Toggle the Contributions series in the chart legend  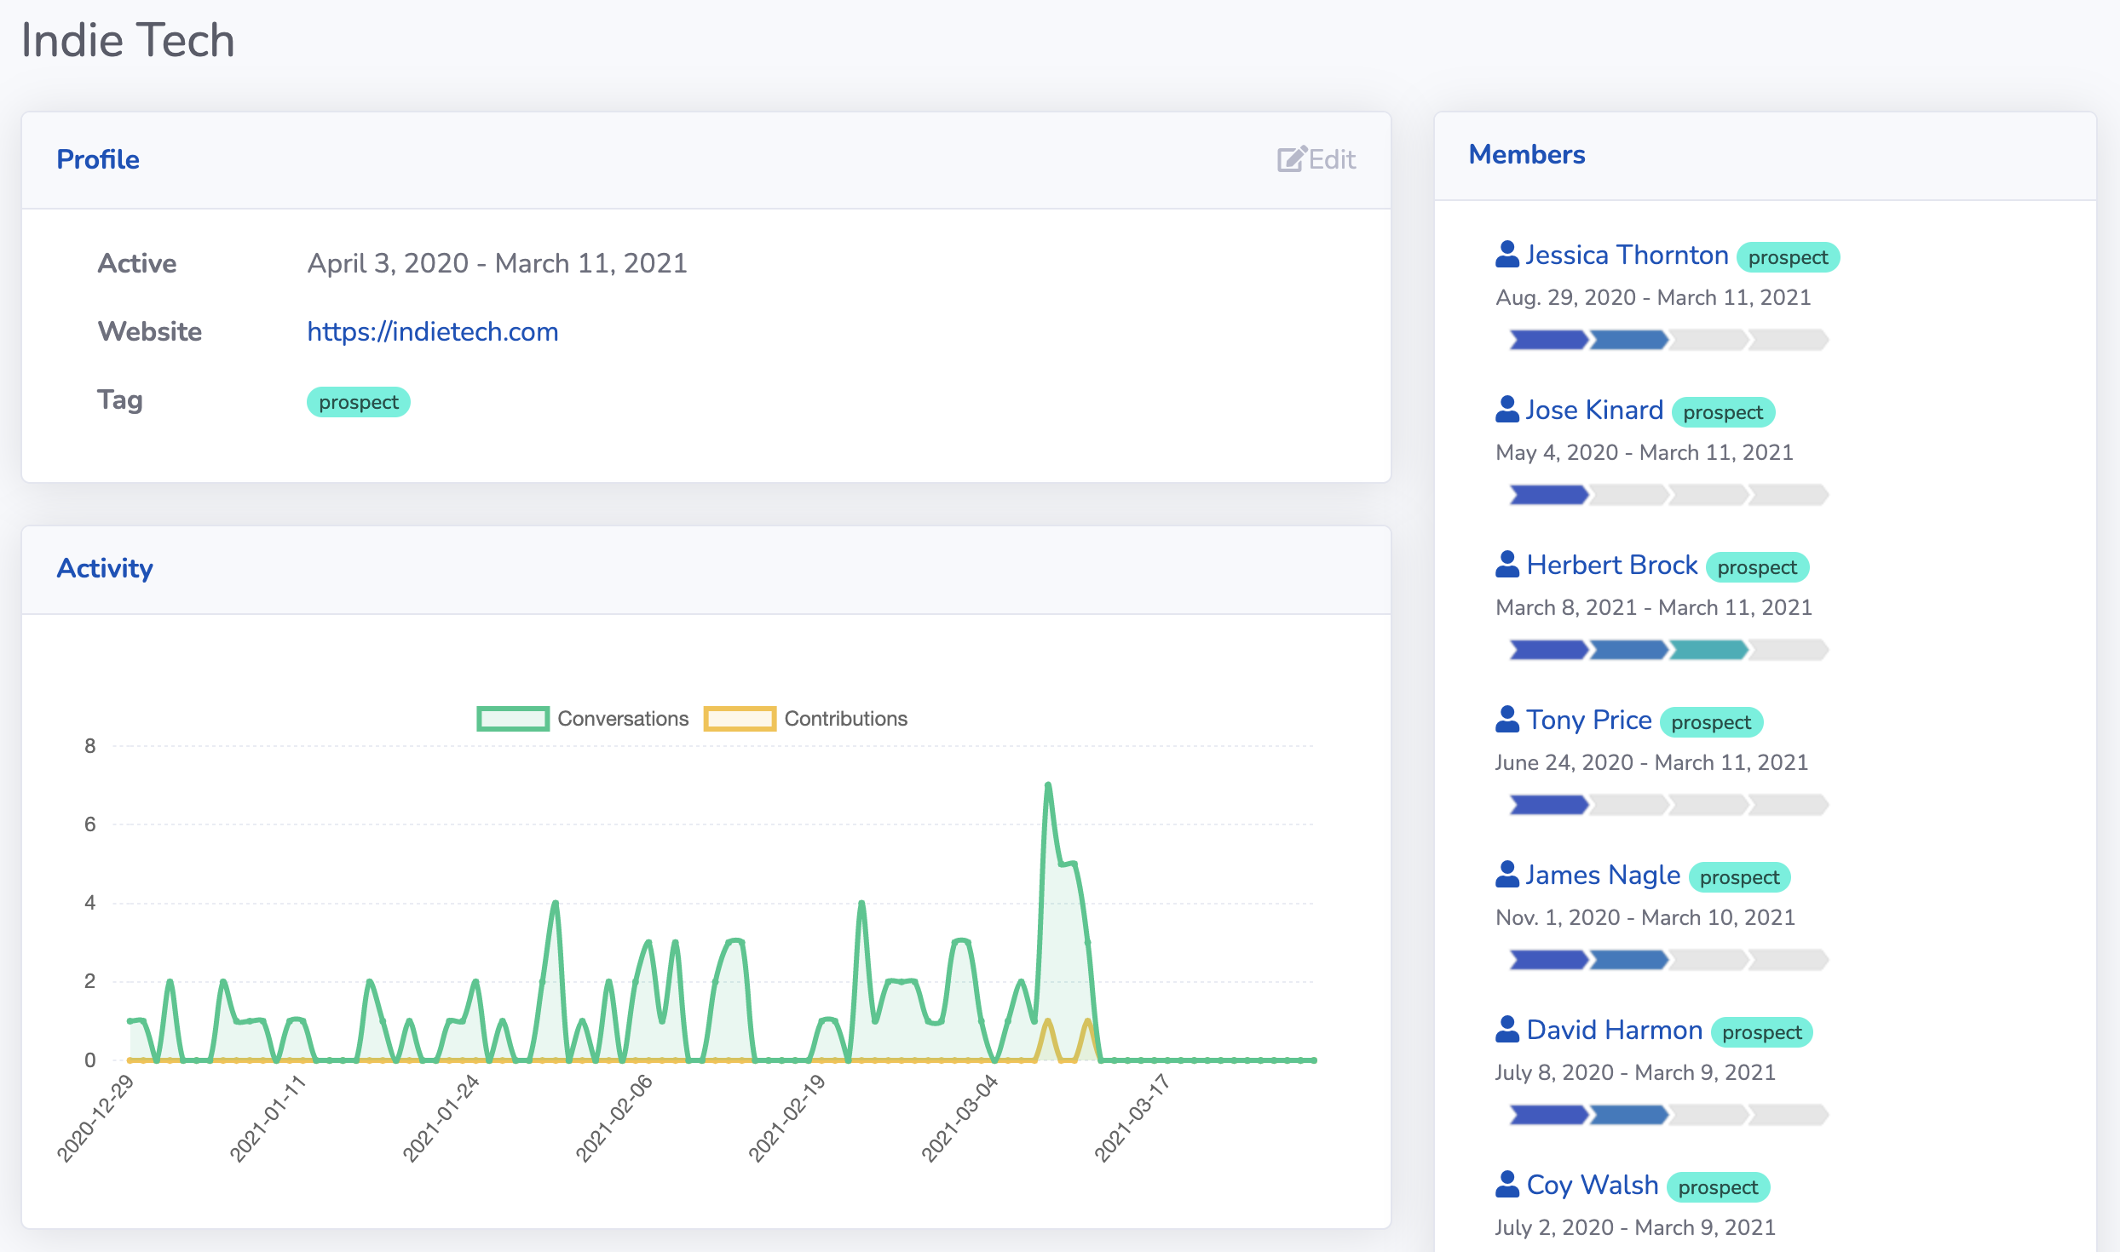tap(806, 718)
